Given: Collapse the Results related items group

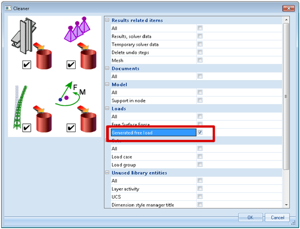Looking at the screenshot, I should tap(107, 20).
